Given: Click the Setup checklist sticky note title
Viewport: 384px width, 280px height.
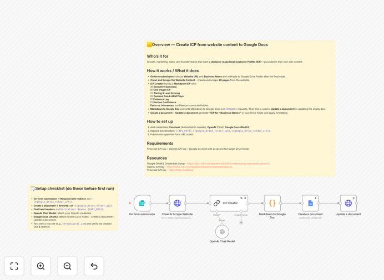Looking at the screenshot, I should click(x=72, y=189).
